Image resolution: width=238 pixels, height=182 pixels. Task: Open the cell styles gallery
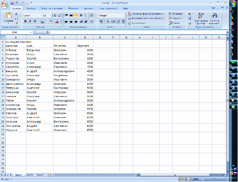[137, 23]
